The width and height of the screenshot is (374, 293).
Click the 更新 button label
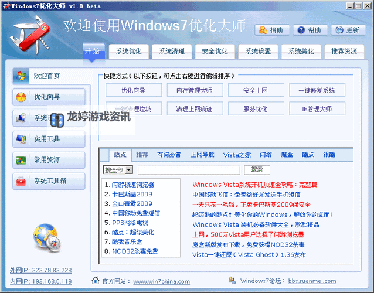click(352, 30)
